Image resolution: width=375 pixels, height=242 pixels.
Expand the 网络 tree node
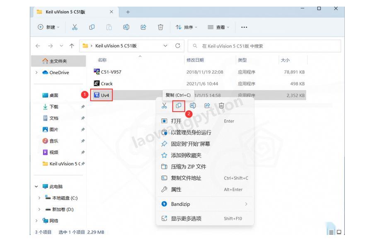coord(36,221)
